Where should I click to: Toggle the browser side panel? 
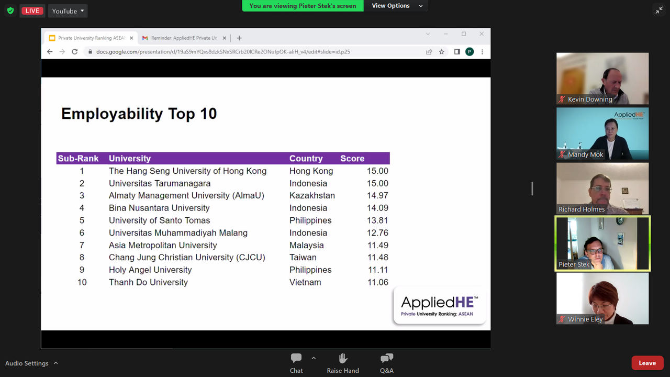click(x=457, y=52)
